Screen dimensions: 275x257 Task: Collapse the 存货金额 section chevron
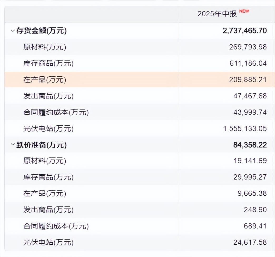pos(13,31)
